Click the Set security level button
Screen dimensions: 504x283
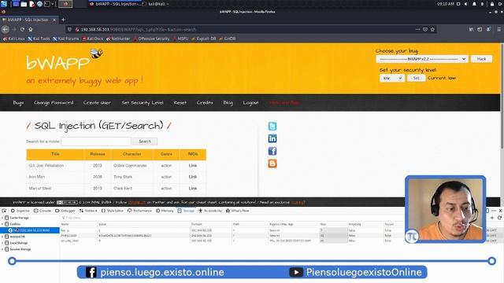tap(416, 78)
